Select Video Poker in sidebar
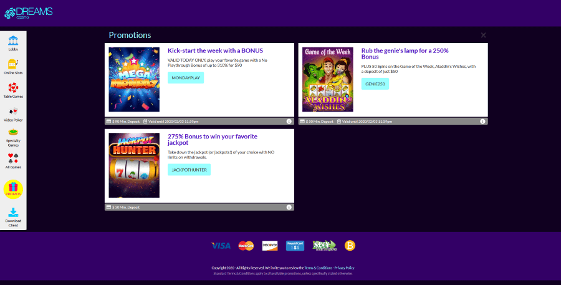Viewport: 561px width, 285px height. tap(13, 115)
